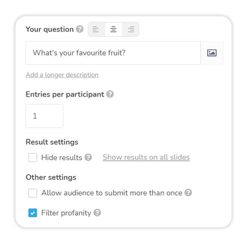The image size is (246, 240).
Task: Select the entries per participant number box
Action: pos(45,116)
